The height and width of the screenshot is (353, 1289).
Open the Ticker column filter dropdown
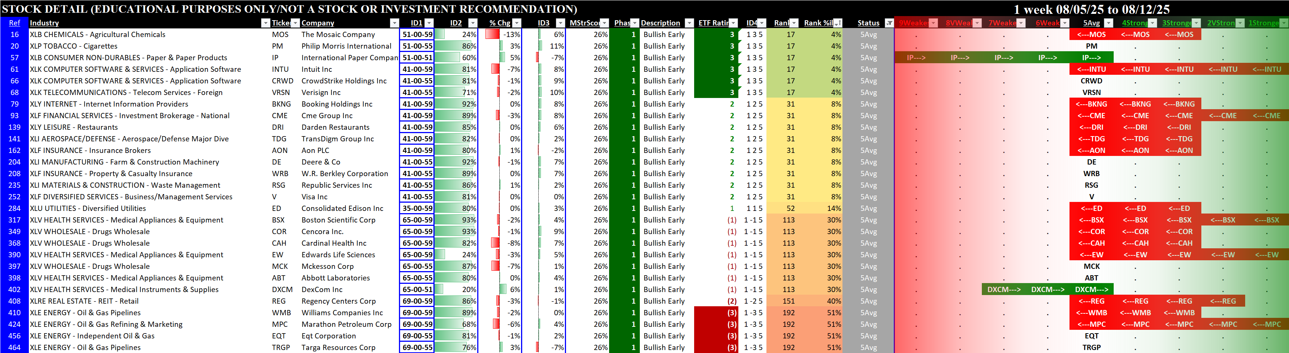[295, 23]
